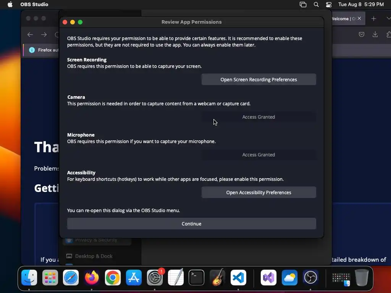Open the cloud weather app in Dock
The height and width of the screenshot is (293, 391).
289,277
